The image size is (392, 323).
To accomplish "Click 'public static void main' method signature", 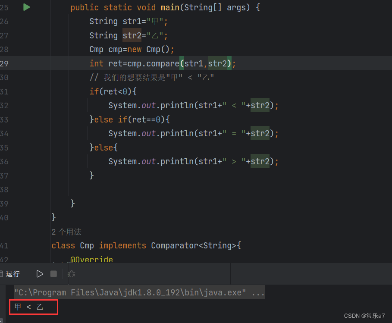I will click(x=165, y=7).
